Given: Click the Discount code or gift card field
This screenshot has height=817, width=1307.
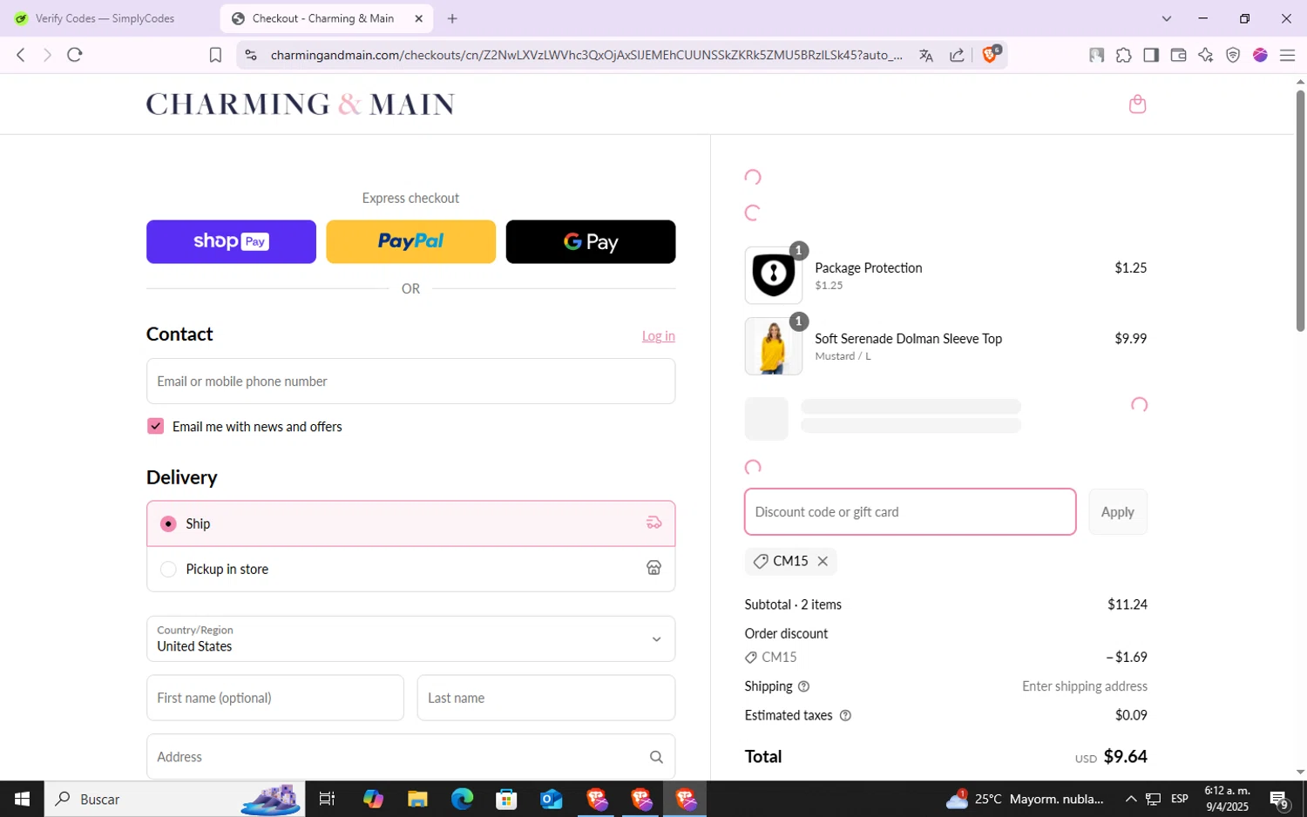Looking at the screenshot, I should click(910, 512).
